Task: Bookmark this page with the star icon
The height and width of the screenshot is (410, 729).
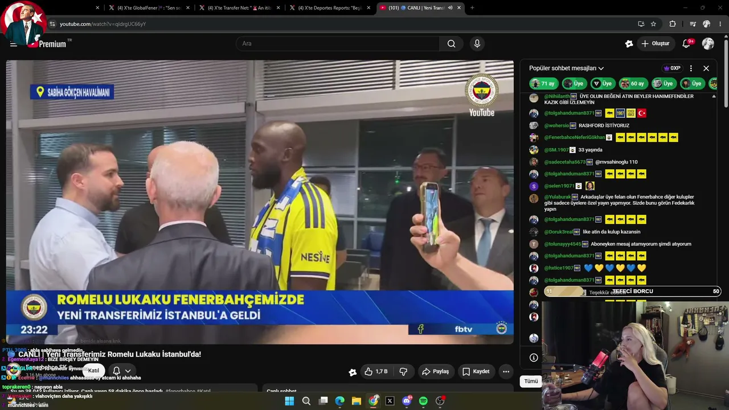Action: click(x=653, y=24)
